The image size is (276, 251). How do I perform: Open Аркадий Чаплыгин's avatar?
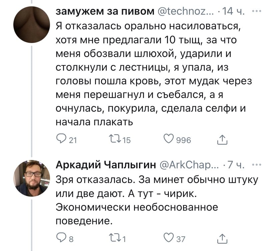[x=32, y=178]
